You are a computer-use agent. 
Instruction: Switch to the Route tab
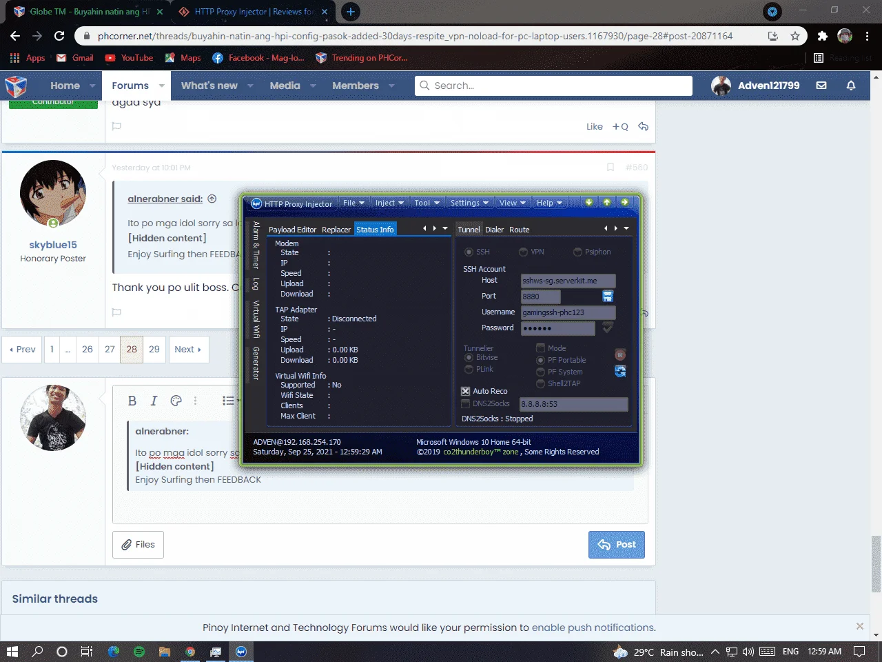[x=520, y=230]
